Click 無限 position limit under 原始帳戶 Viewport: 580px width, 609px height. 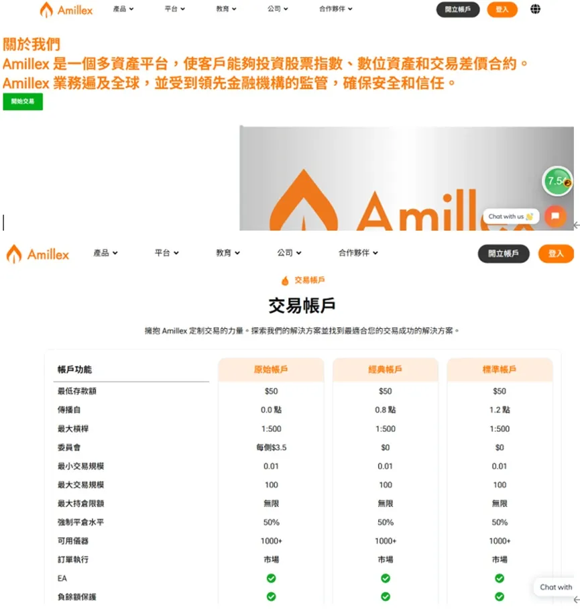[x=271, y=503]
